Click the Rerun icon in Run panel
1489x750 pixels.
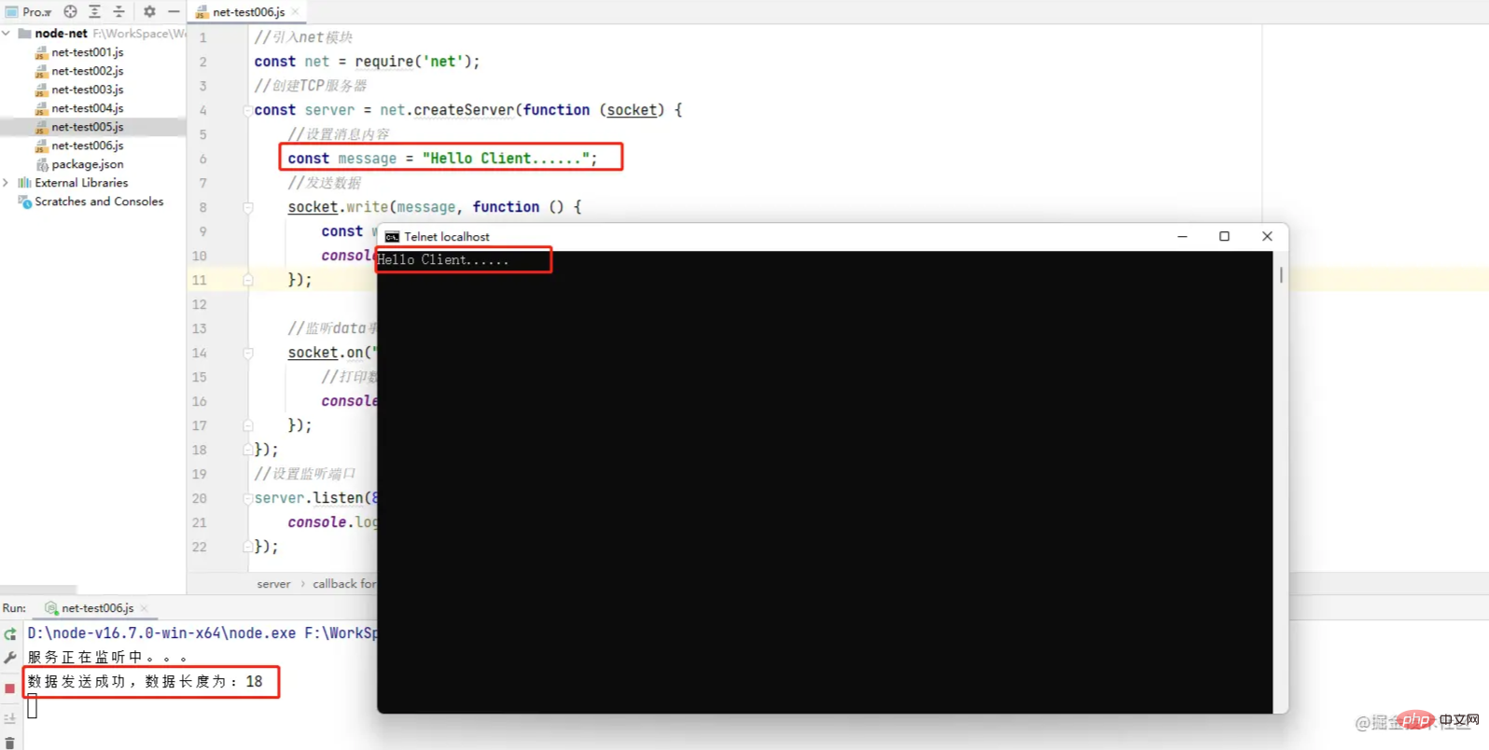[x=10, y=633]
